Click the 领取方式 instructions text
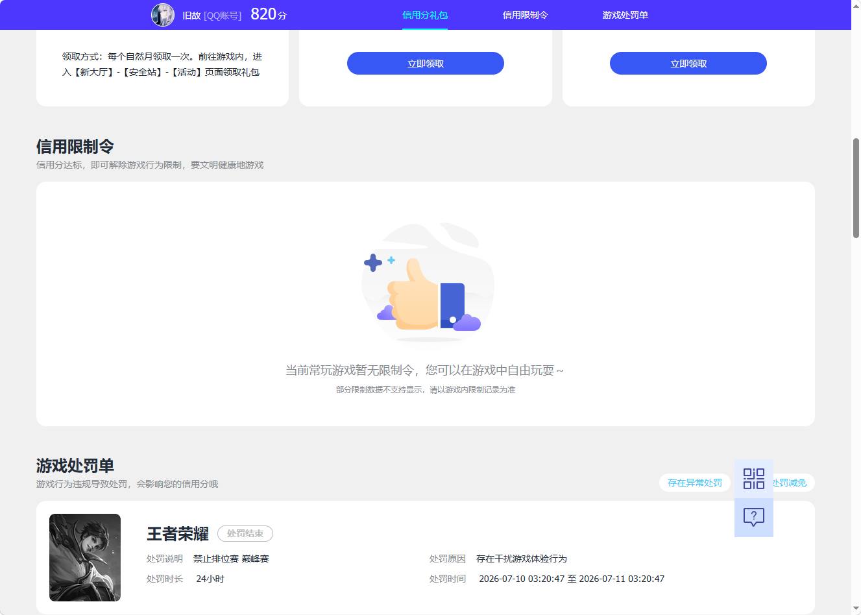 click(x=162, y=64)
